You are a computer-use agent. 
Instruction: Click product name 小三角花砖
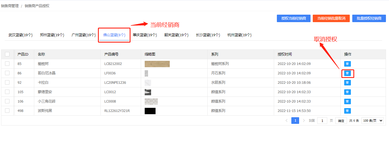(47, 101)
